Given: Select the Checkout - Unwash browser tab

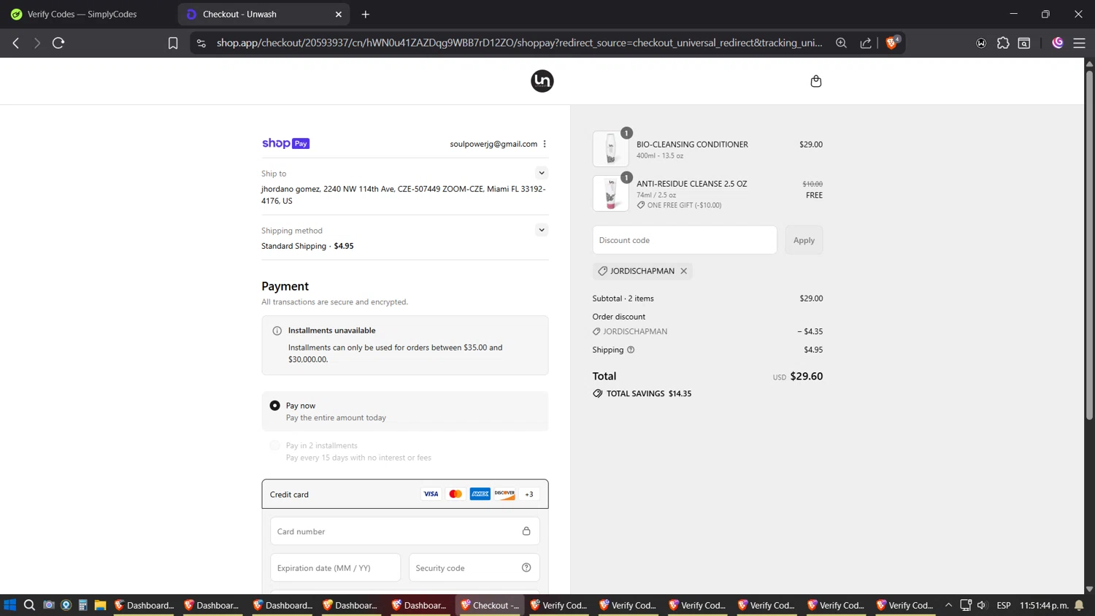Looking at the screenshot, I should click(263, 14).
